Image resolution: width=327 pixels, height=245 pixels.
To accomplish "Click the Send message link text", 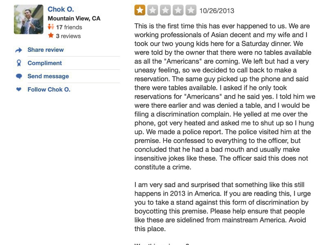I will coord(48,76).
